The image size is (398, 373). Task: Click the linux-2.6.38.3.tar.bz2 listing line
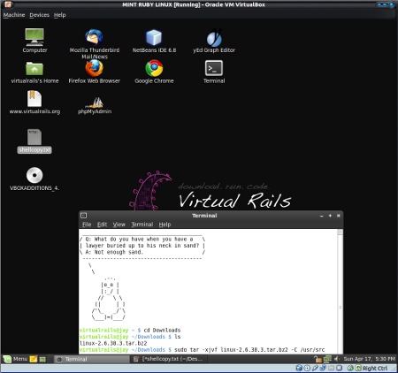pos(113,343)
